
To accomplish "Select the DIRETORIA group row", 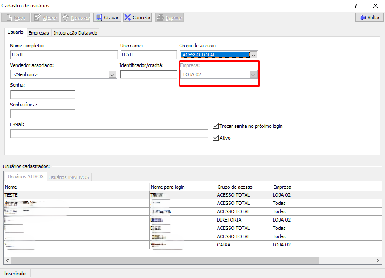I will click(x=193, y=220).
